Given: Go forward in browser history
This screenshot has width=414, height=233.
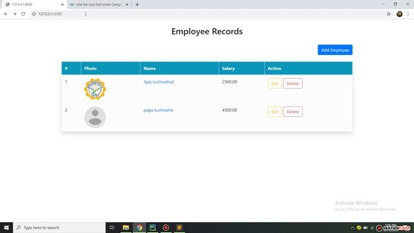Looking at the screenshot, I should click(14, 14).
